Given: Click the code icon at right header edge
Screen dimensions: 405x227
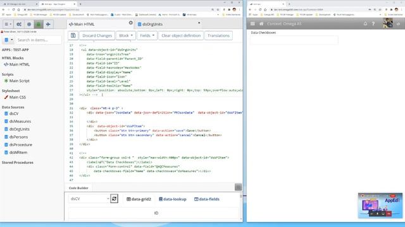Looking at the screenshot, I should (x=399, y=24).
